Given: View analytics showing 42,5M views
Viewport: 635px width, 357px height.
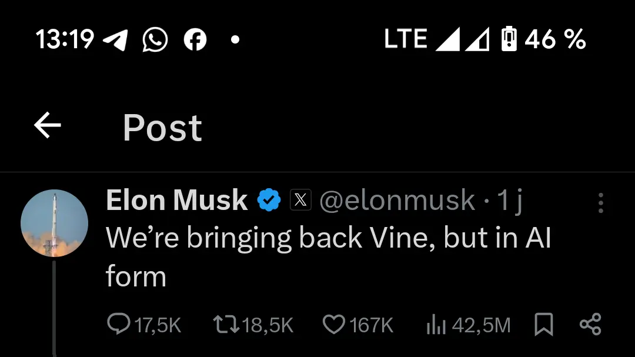Looking at the screenshot, I should [x=435, y=324].
